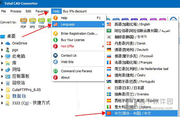The width and height of the screenshot is (180, 117).
Task: Click the envelope icon beside Contact Us
Action: point(55,56)
